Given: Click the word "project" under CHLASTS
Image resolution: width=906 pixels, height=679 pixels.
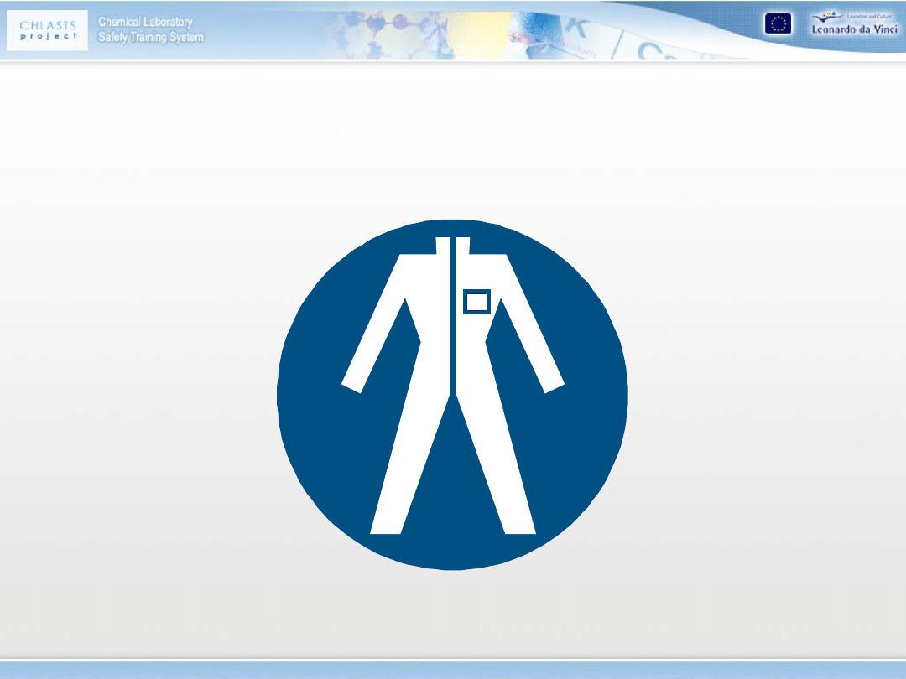Looking at the screenshot, I should (x=49, y=36).
